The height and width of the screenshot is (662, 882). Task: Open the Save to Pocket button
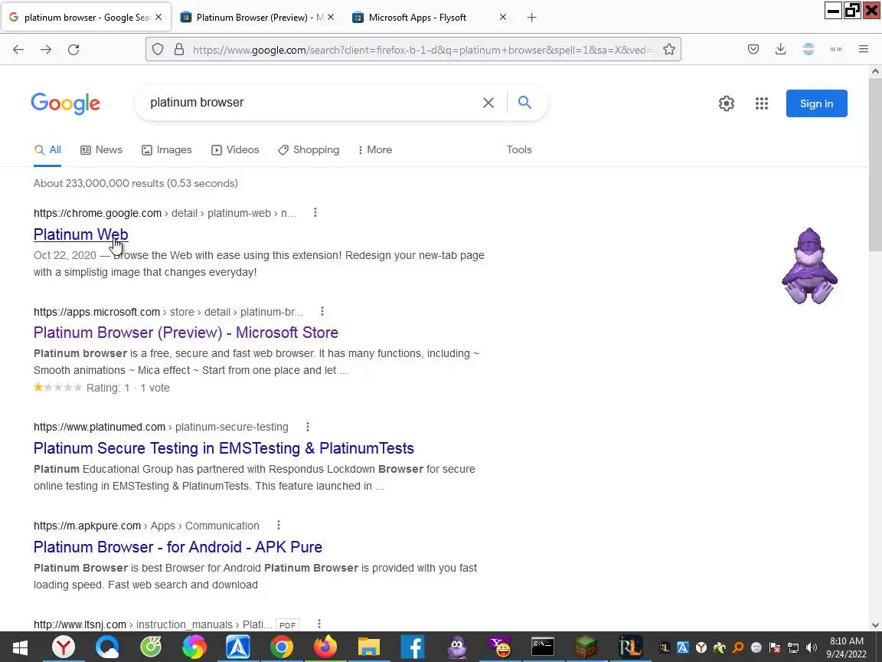(753, 50)
